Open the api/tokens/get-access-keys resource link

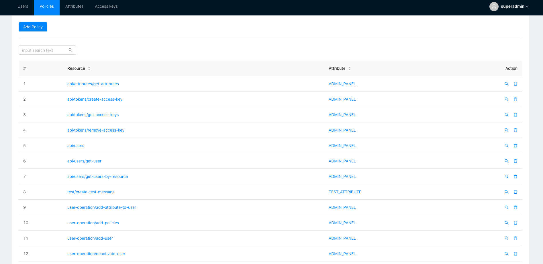(93, 115)
